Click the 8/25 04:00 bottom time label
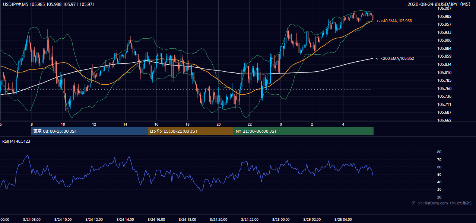 [343, 219]
